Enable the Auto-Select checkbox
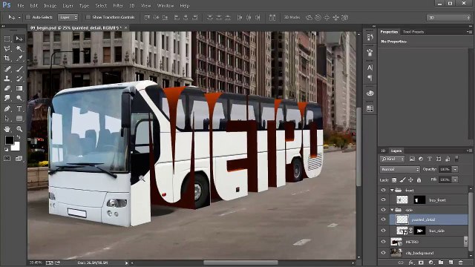Screen dimensions: 475x267 point(28,17)
